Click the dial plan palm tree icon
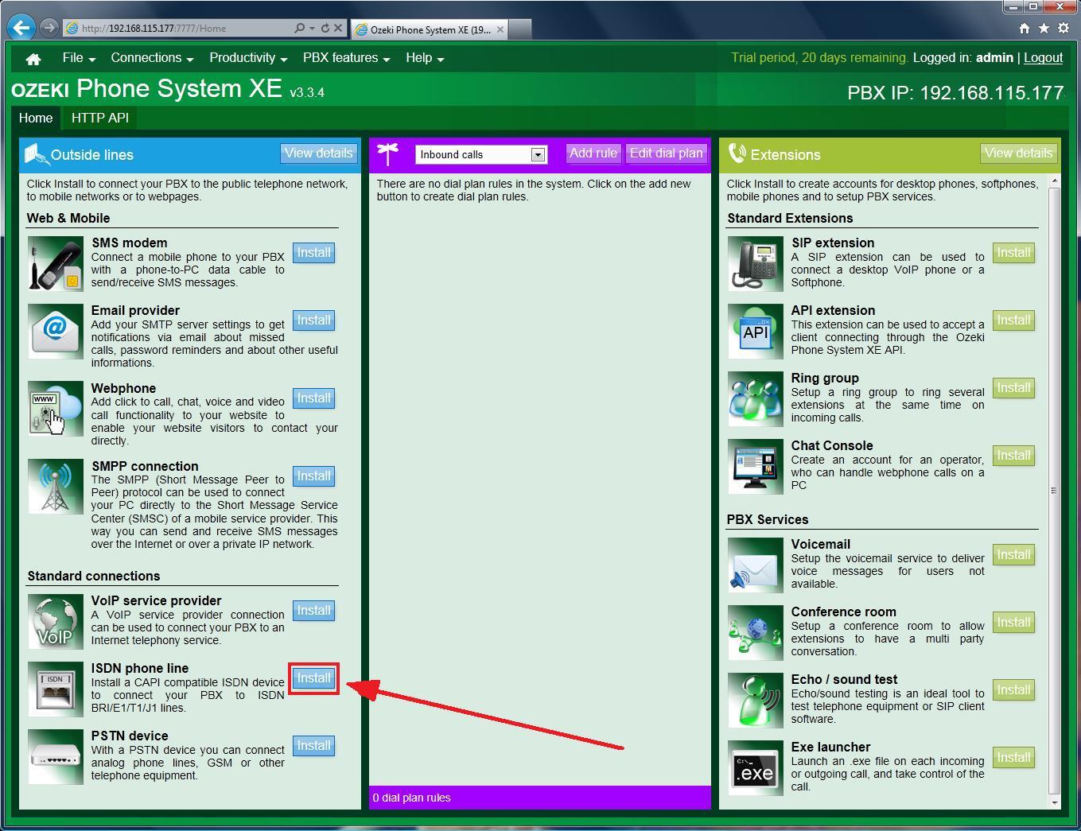The image size is (1081, 831). point(388,153)
